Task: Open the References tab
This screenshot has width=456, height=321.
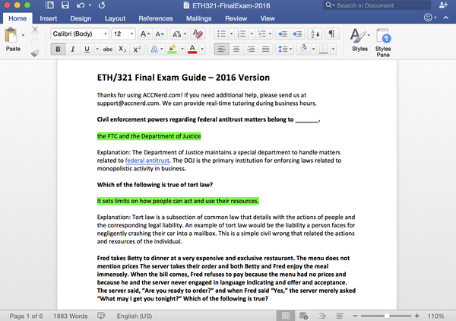Action: coord(155,18)
